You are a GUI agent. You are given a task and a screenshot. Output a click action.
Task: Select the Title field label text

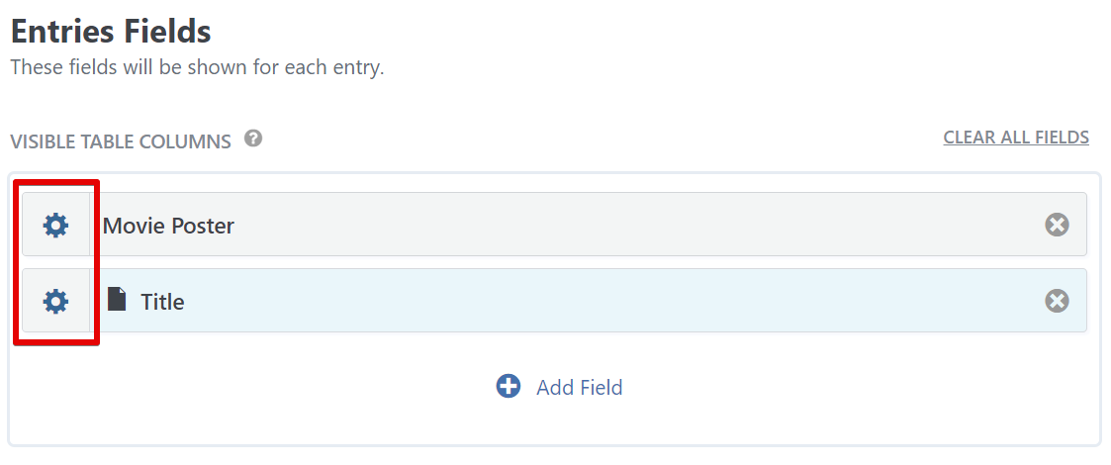162,302
